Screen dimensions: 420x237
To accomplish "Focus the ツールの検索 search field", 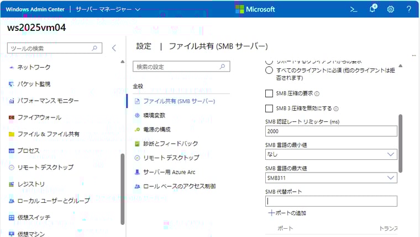I will coord(55,48).
